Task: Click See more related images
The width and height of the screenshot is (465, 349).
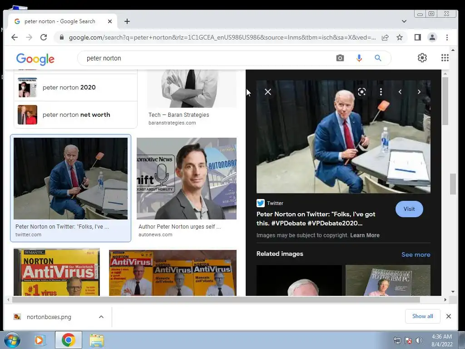Action: tap(416, 254)
